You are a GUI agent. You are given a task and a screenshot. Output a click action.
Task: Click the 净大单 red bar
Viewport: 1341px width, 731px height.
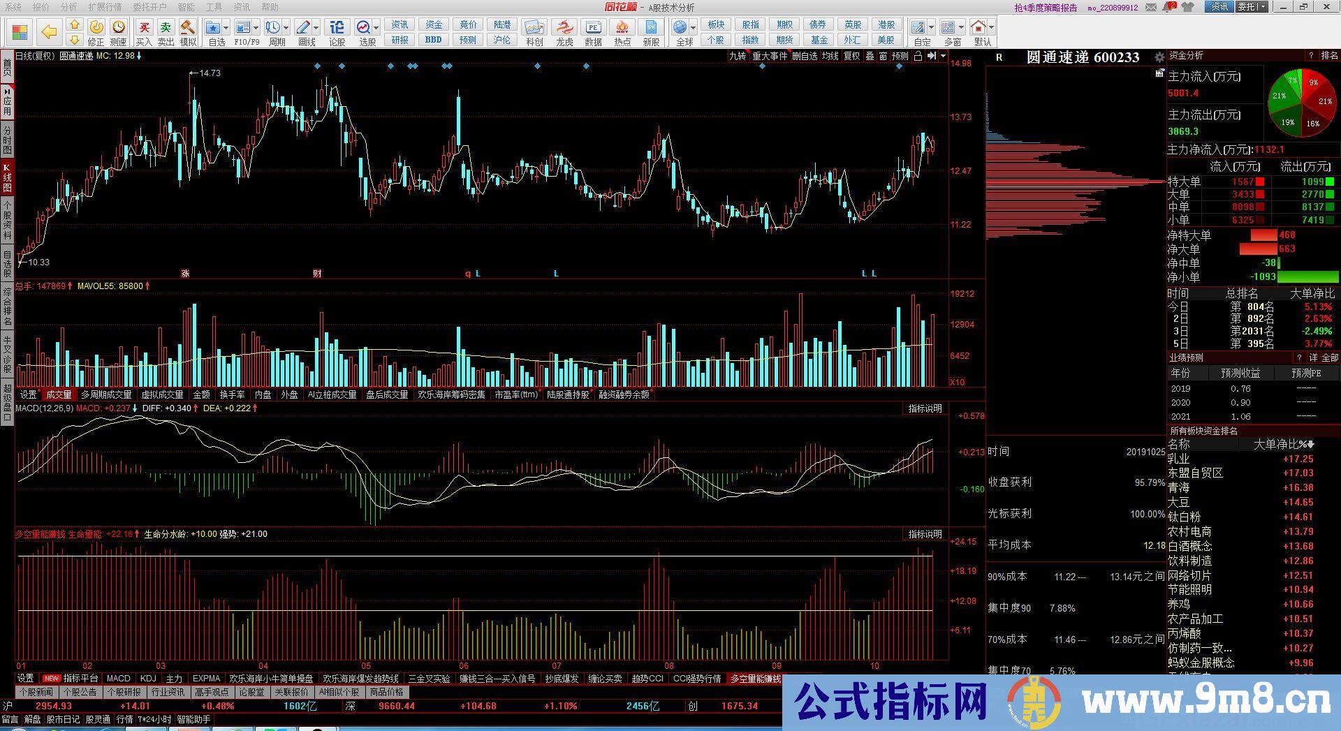click(1258, 249)
